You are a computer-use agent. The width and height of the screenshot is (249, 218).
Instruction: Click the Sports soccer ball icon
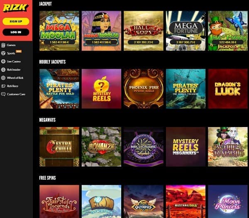pos(3,53)
